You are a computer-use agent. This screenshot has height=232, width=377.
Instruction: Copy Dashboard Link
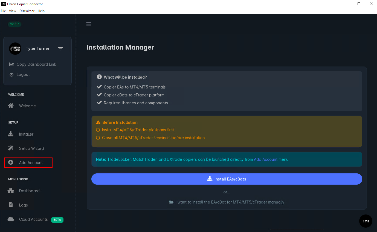[x=36, y=64]
